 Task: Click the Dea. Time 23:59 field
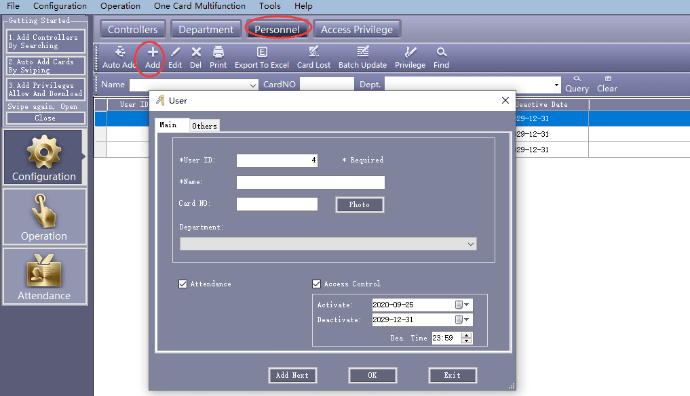(x=446, y=338)
